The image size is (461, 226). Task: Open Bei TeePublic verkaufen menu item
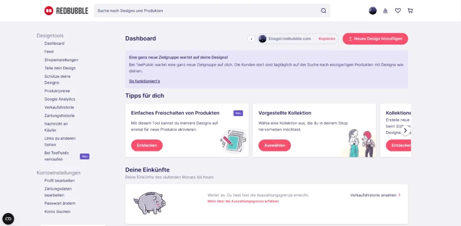click(57, 156)
